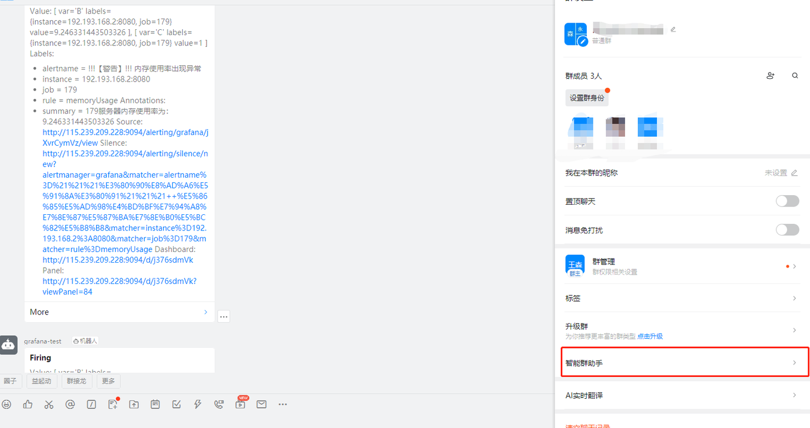Search group members with magnifier icon

pos(795,75)
